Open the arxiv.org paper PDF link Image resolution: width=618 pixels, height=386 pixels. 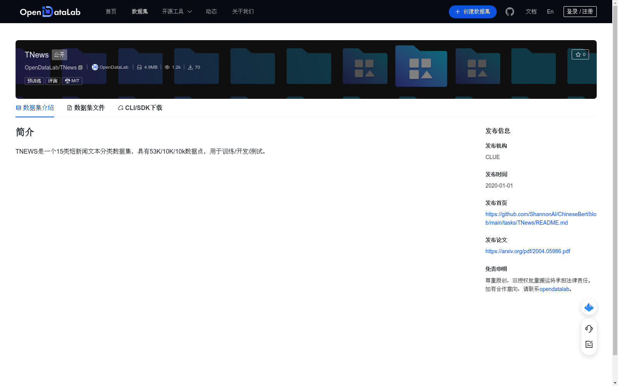click(x=528, y=251)
